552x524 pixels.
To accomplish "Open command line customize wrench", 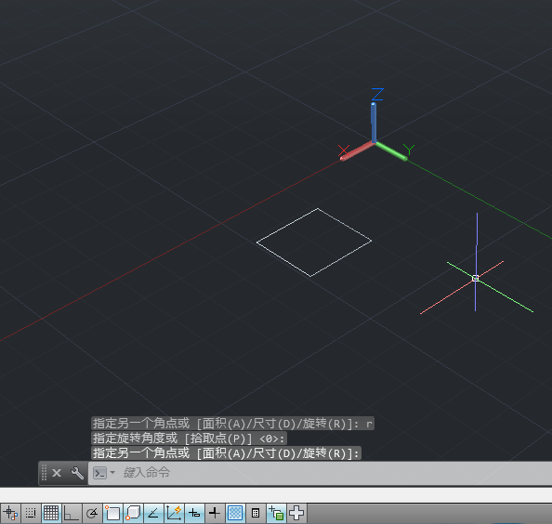I will click(77, 473).
